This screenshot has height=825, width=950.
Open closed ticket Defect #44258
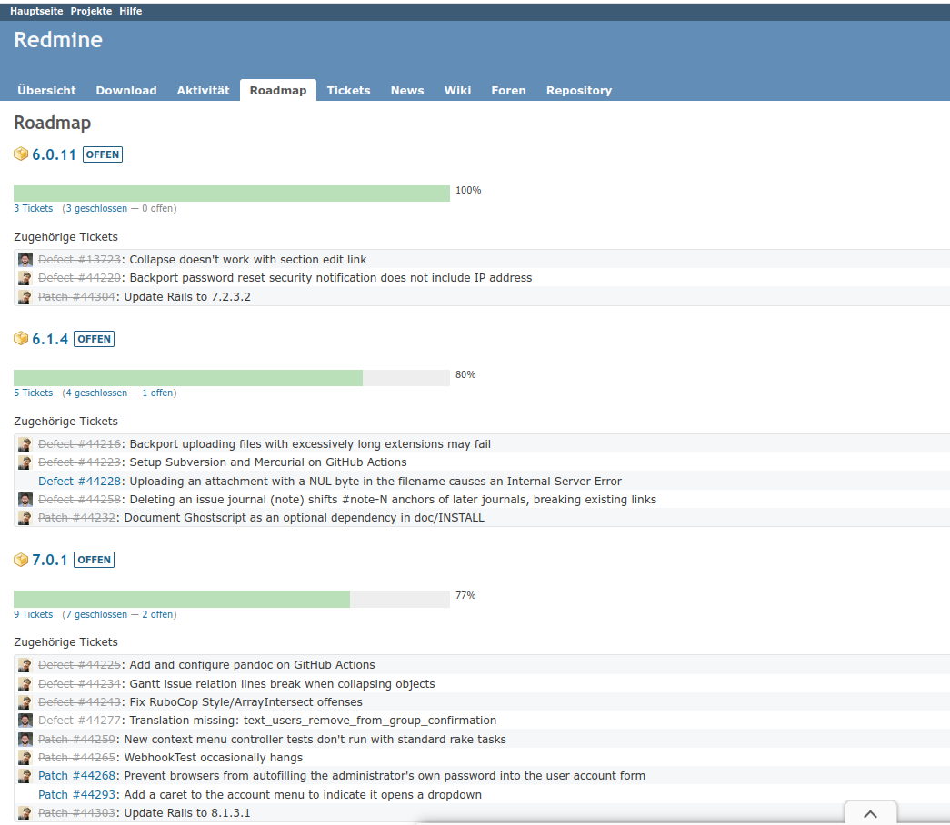pyautogui.click(x=80, y=500)
